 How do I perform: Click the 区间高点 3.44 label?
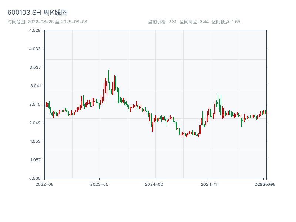[x=194, y=22]
